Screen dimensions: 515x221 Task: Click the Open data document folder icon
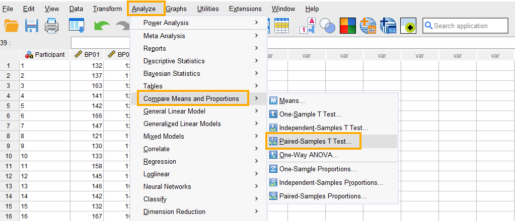[x=11, y=26]
